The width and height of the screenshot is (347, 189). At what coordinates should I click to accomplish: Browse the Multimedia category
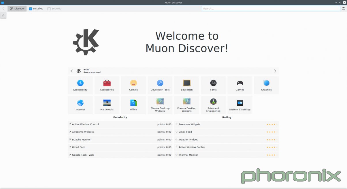click(107, 105)
